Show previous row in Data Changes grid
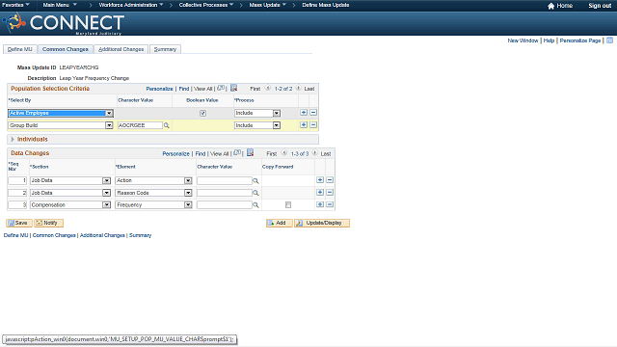617x347 pixels. [x=284, y=153]
